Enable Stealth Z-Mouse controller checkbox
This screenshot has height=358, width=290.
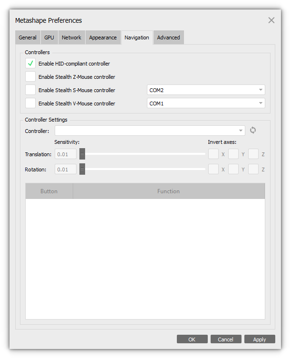coord(30,76)
